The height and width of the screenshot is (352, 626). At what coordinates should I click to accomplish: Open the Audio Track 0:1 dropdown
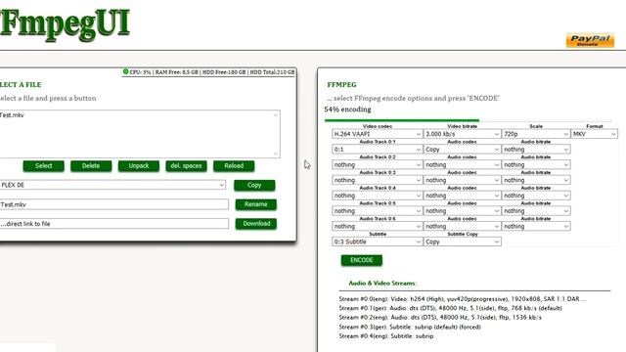(377, 150)
